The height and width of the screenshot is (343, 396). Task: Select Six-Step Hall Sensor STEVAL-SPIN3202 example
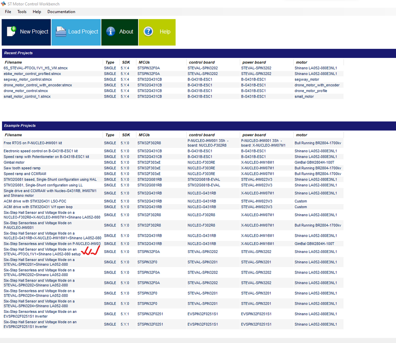(x=39, y=283)
